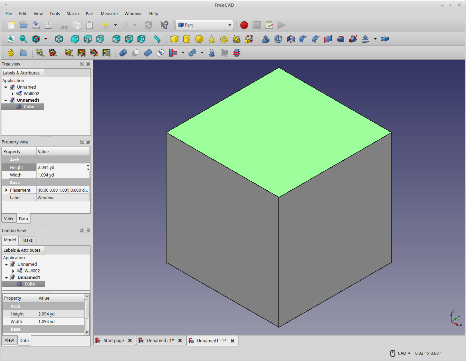Click the Fit all zoom icon
The width and height of the screenshot is (466, 361).
[11, 39]
